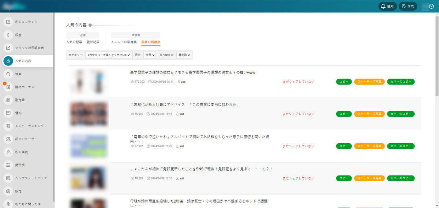This screenshot has height=208, width=439.
Task: Click コピー for しょこたん article
Action: 344,178
